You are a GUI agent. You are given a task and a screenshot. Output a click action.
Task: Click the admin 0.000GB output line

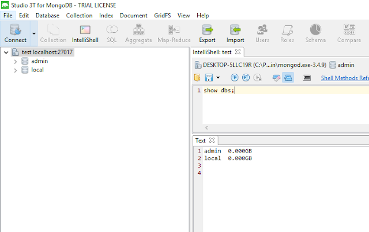[x=228, y=151]
